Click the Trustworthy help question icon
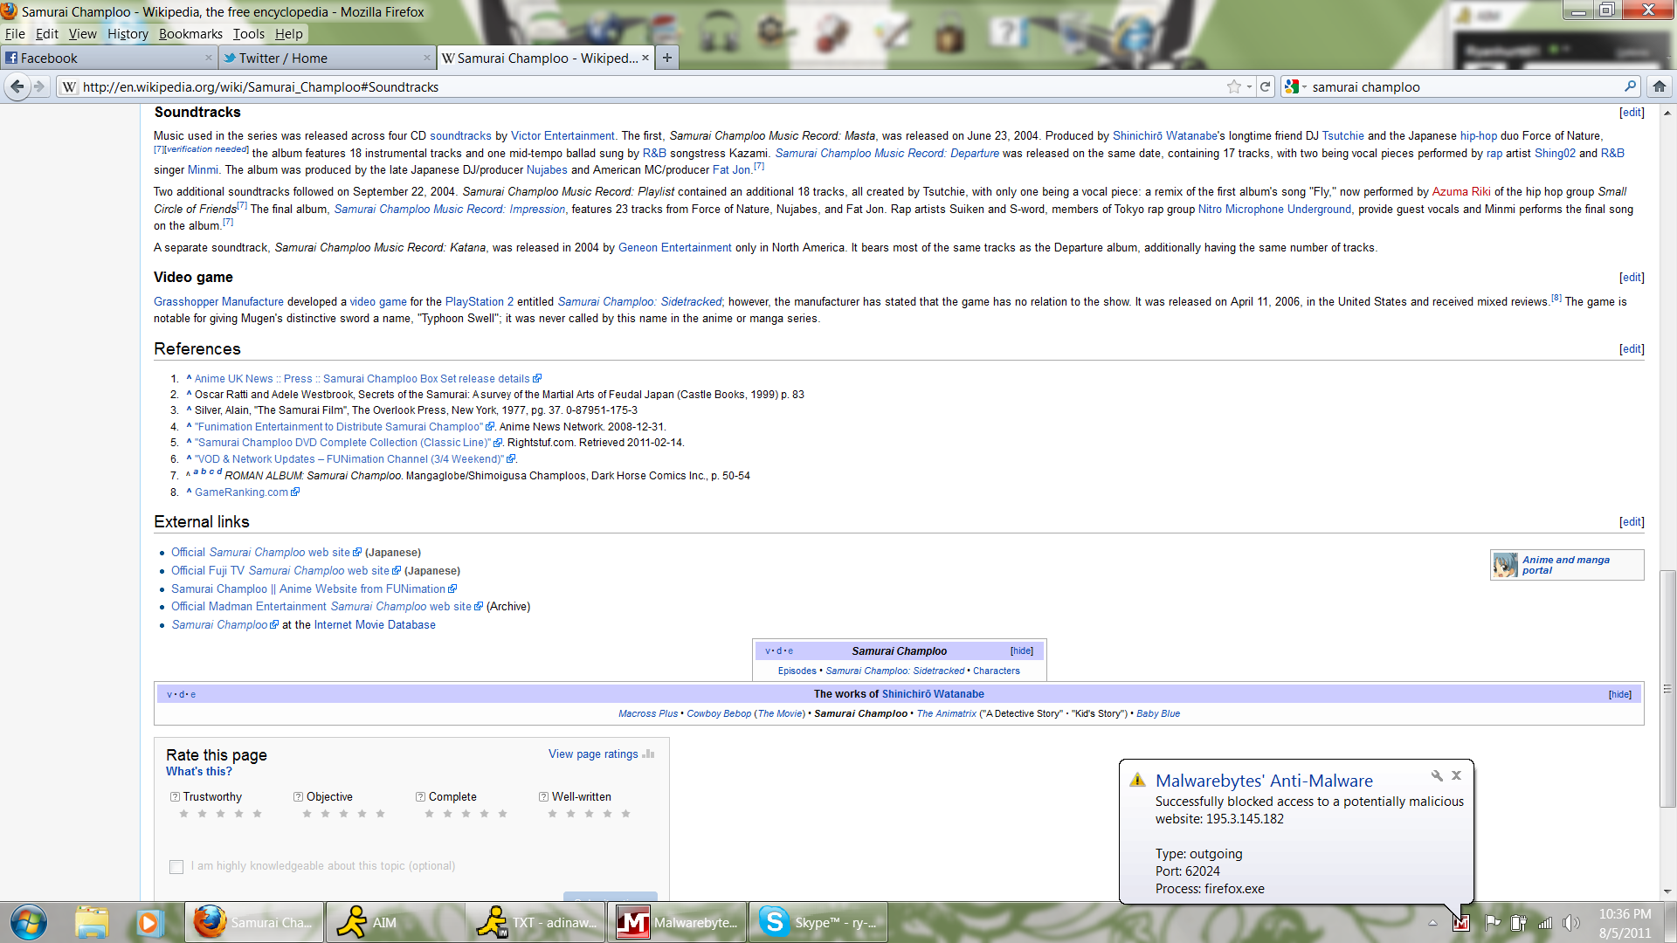 [175, 796]
